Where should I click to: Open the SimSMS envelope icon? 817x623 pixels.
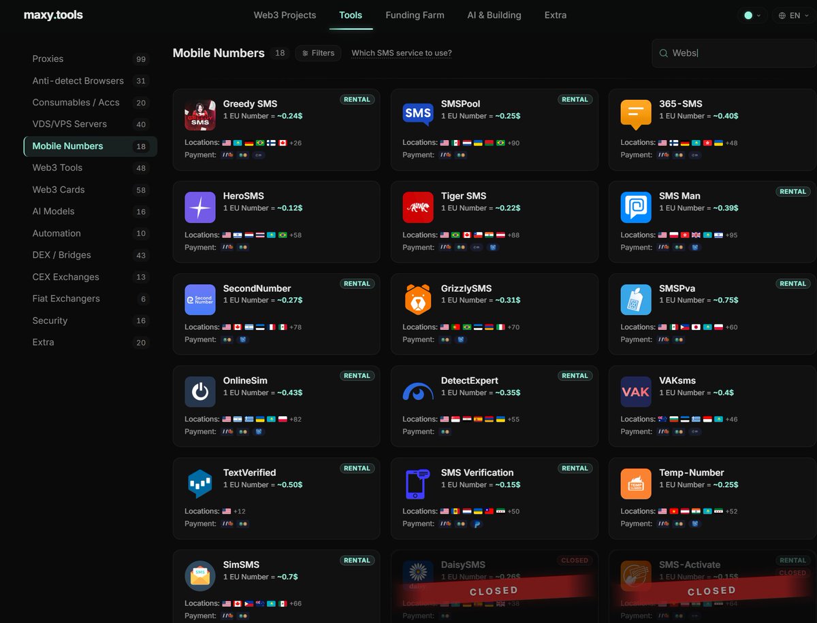coord(200,576)
